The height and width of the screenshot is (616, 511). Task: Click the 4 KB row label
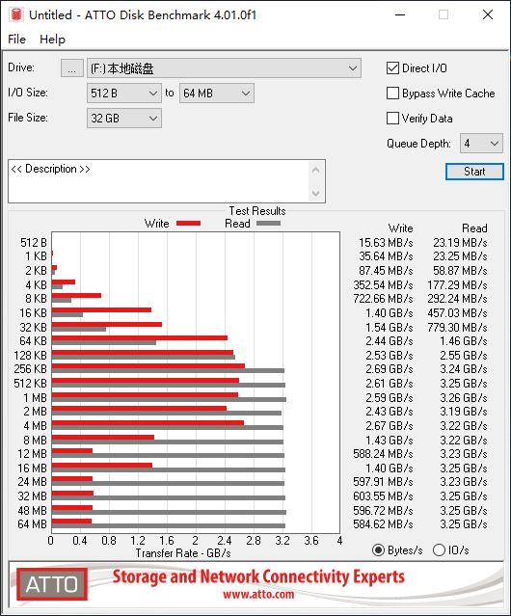click(36, 284)
